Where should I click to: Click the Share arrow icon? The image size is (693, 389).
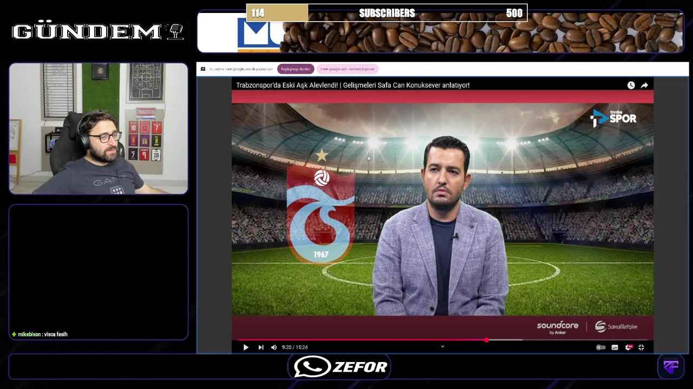coord(644,85)
